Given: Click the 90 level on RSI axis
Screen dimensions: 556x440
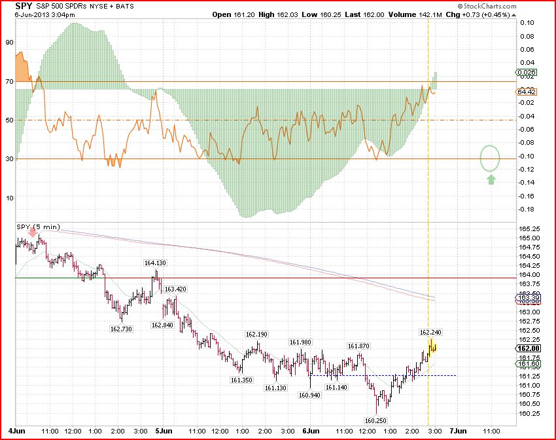Looking at the screenshot, I should [10, 42].
